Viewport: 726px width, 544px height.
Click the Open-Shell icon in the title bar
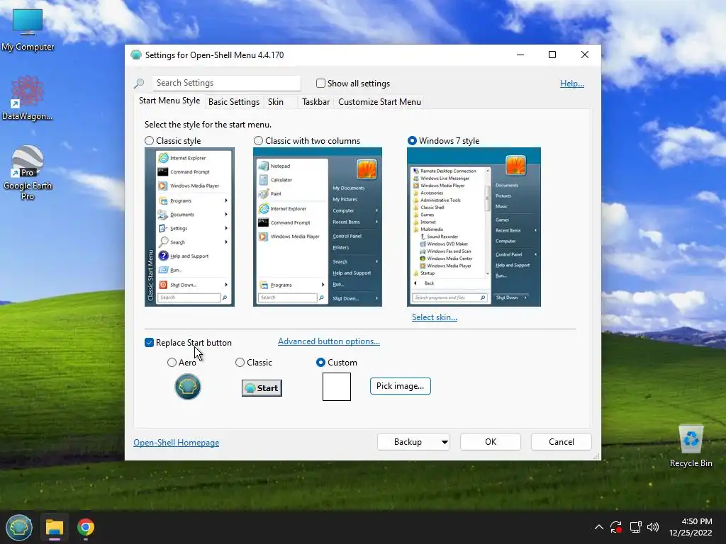pos(135,55)
